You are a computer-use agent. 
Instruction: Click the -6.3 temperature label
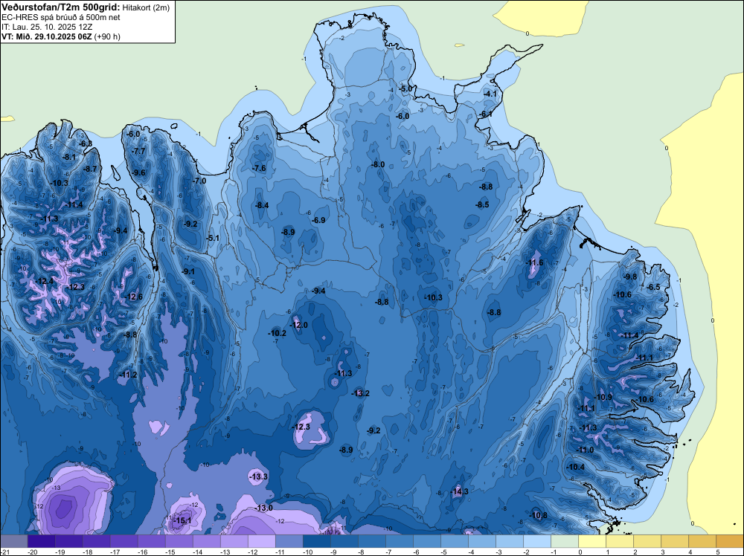tap(86, 143)
